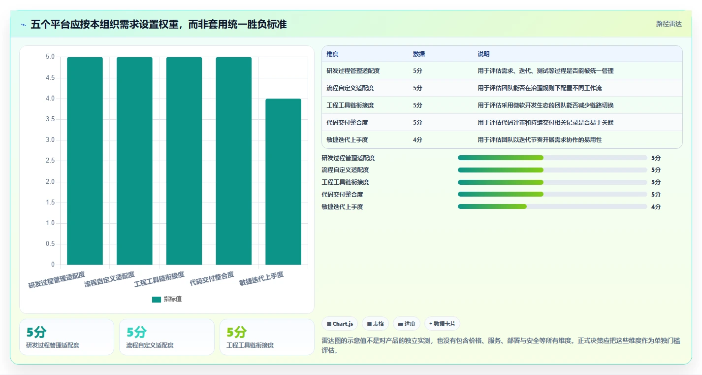Click the 代码交付整合度 progress bar
The image size is (702, 375).
coord(552,194)
